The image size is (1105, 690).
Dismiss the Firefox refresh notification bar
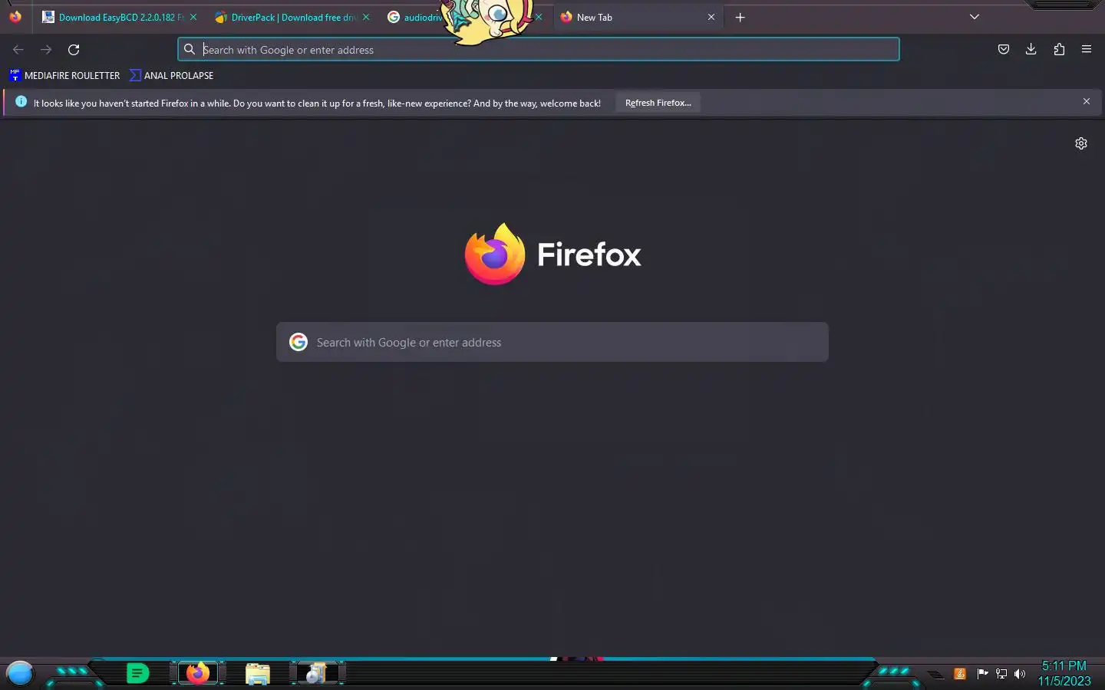tap(1087, 101)
